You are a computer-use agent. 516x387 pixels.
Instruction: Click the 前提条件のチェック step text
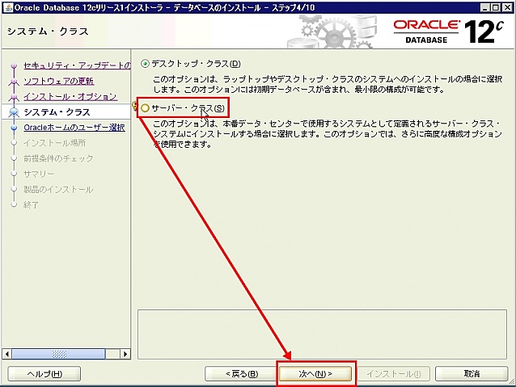58,158
